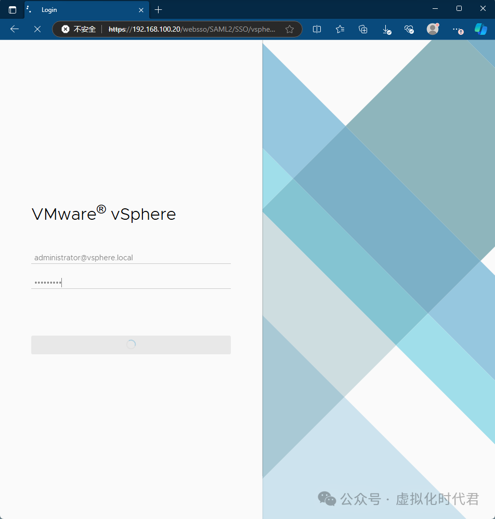Stop loading the page
This screenshot has height=519, width=495.
[37, 29]
